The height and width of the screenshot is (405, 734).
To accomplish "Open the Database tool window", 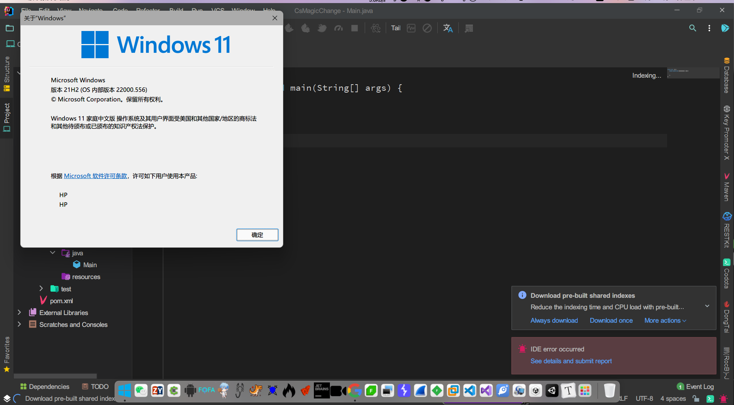I will click(727, 75).
